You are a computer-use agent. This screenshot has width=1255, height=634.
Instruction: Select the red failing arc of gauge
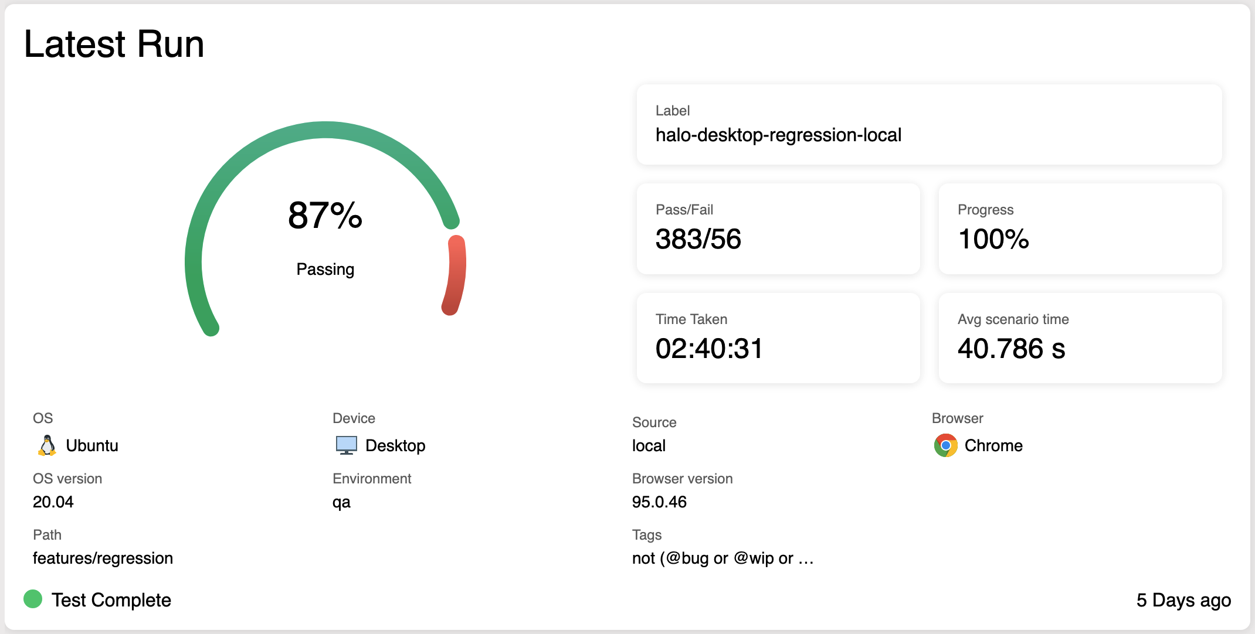click(455, 275)
